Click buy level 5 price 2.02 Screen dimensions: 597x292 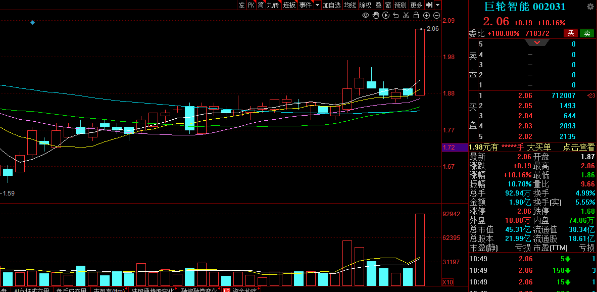[526, 137]
